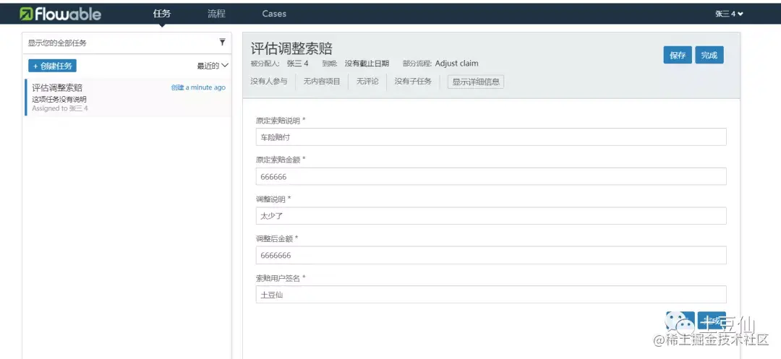Click the assignee 张三 4 in task header
Screen dimensions: 781x359
tap(298, 64)
